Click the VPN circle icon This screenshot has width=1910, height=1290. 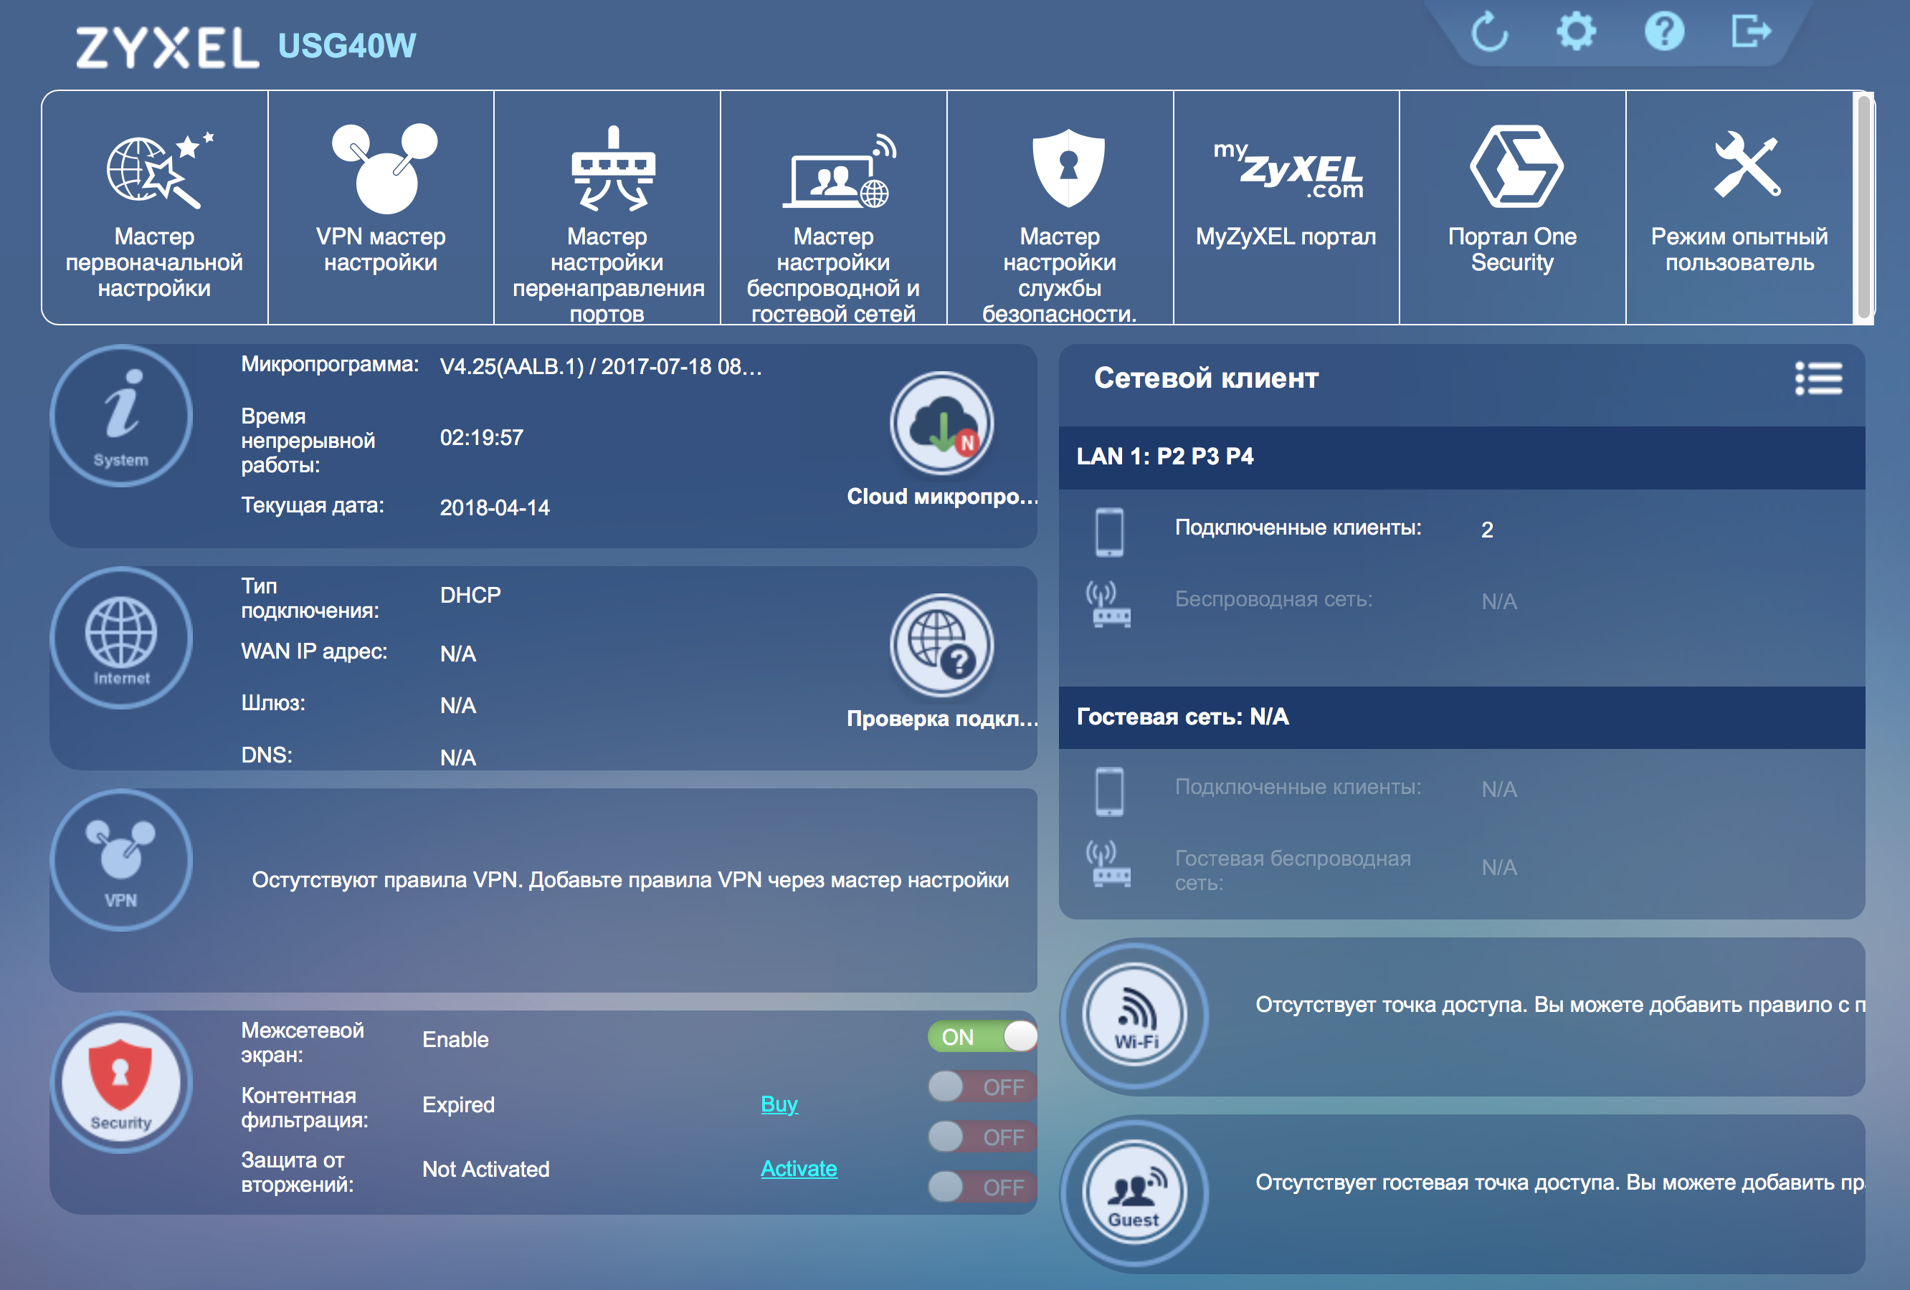pos(121,860)
